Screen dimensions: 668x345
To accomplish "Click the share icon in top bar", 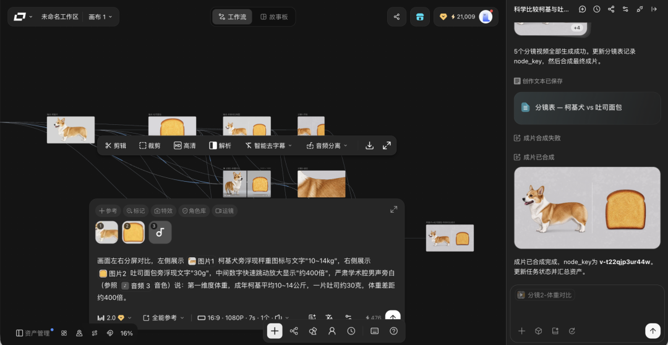I will click(x=396, y=17).
